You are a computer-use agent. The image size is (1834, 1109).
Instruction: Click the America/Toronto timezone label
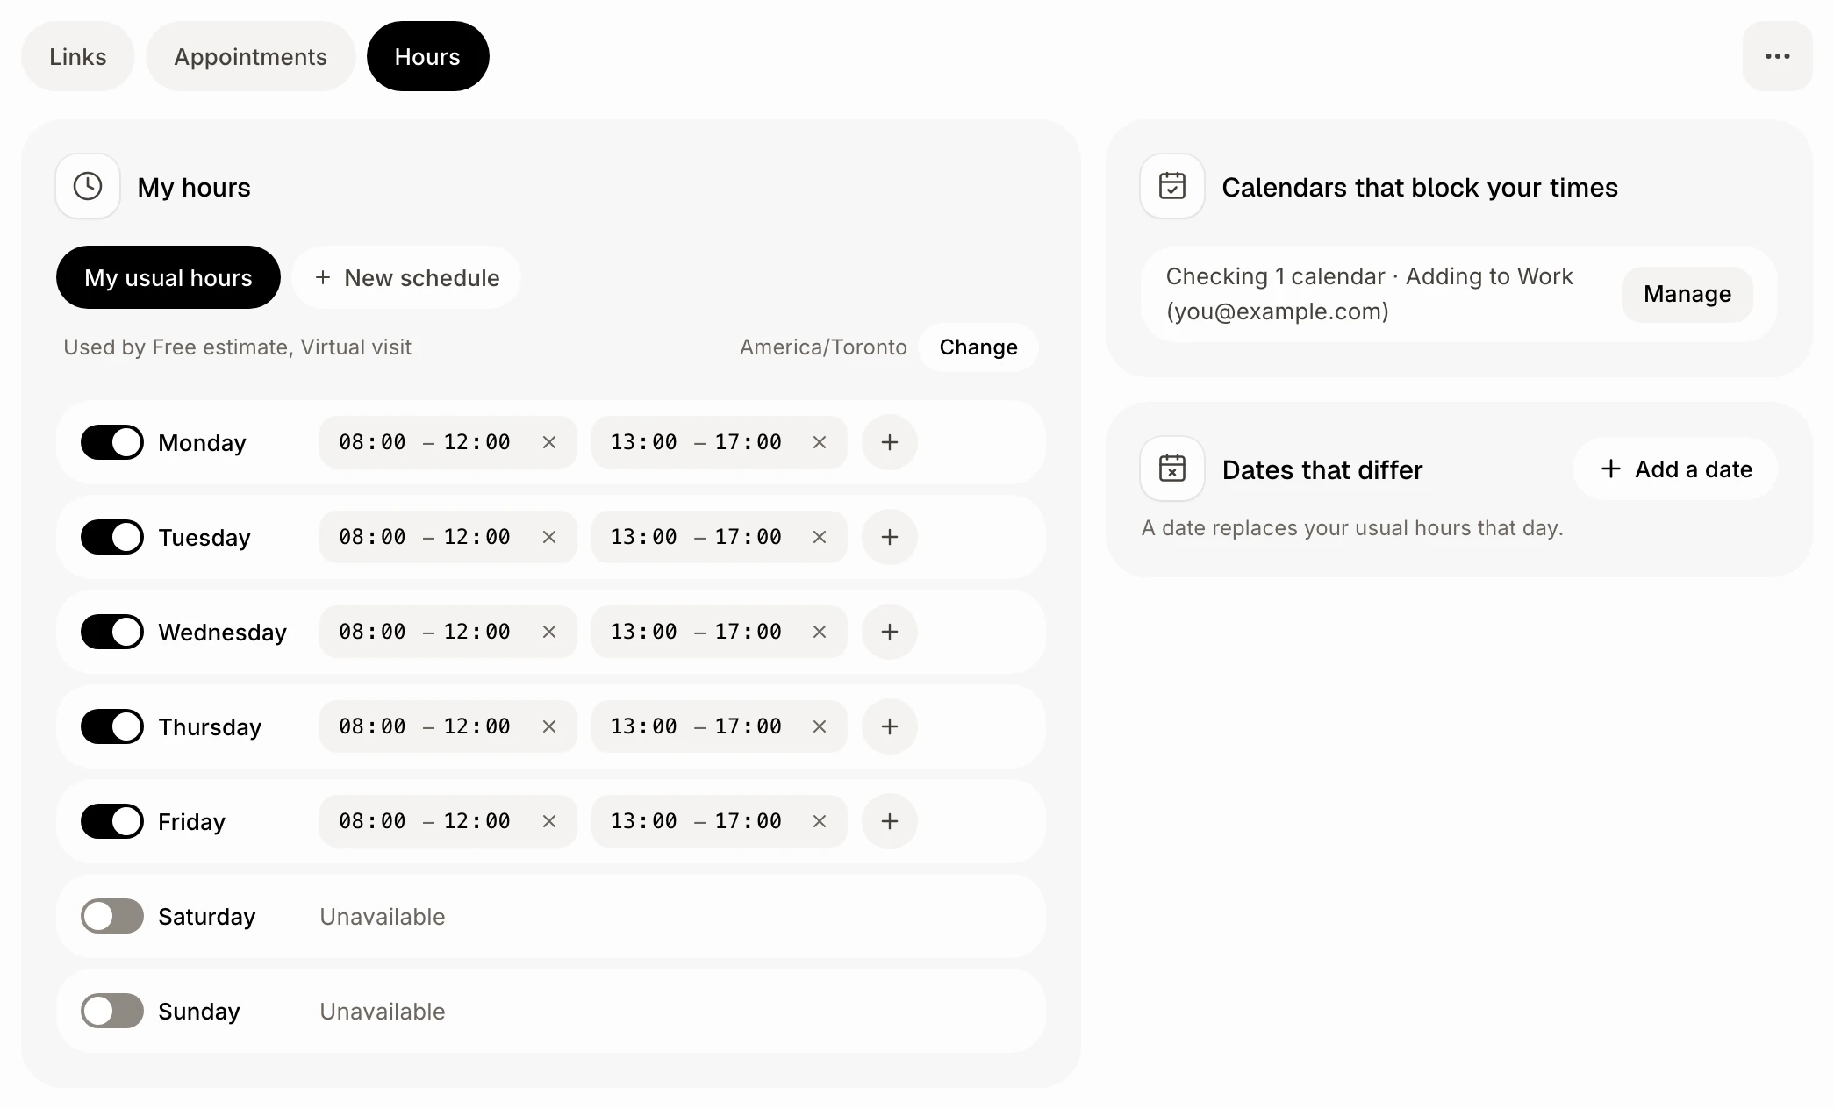point(823,347)
